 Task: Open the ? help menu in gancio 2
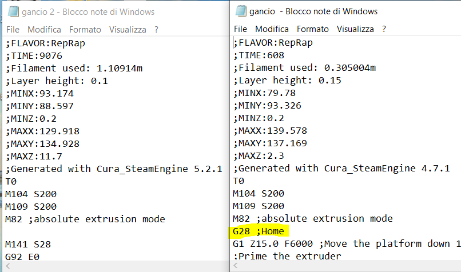(x=156, y=30)
